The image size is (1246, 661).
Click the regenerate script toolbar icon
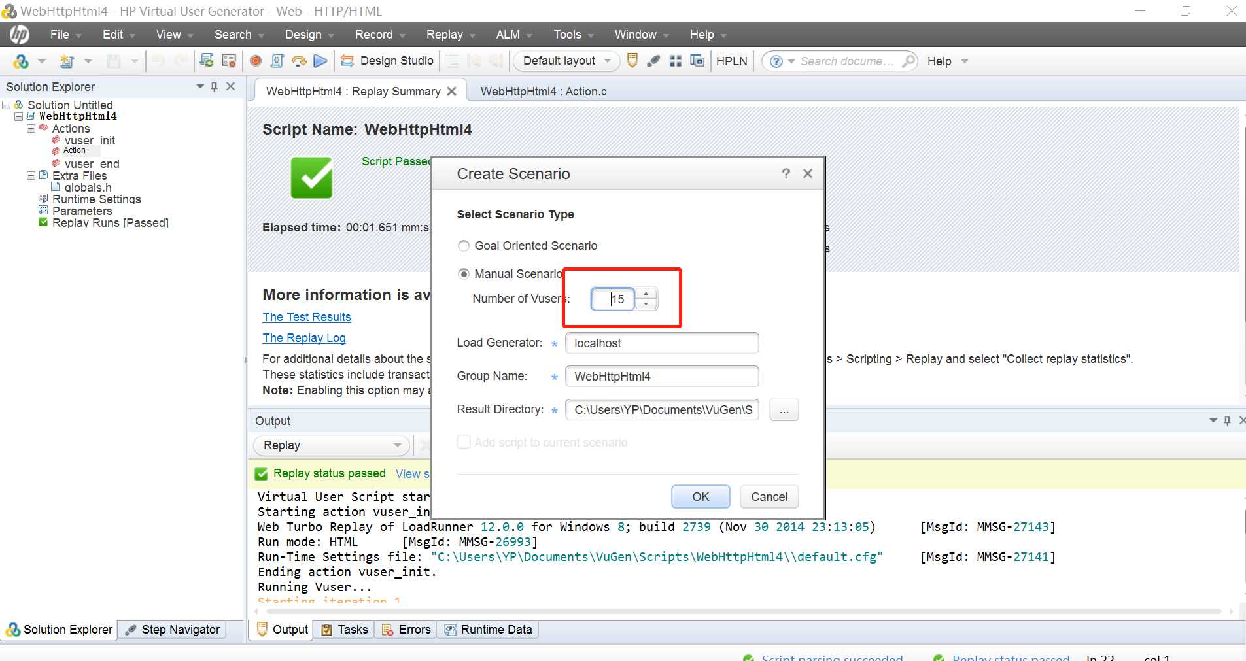[x=207, y=61]
